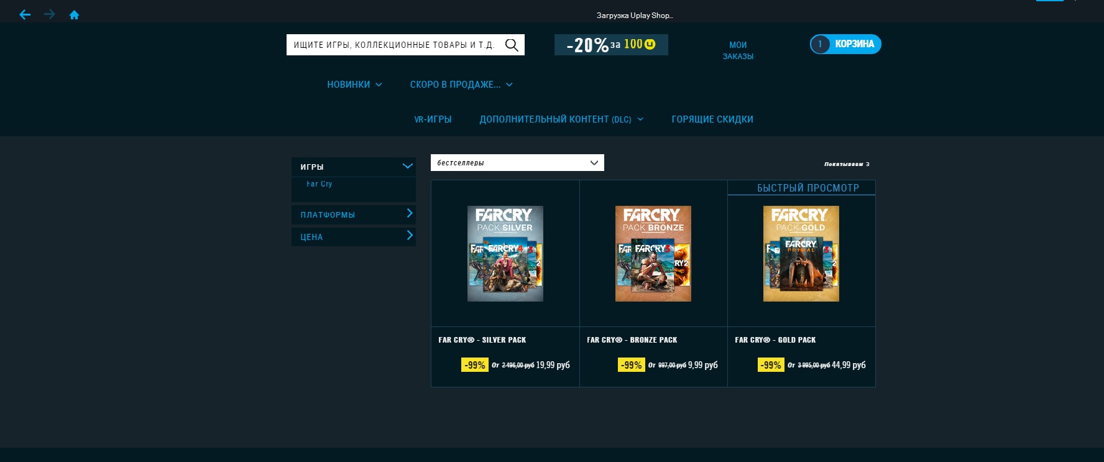
Task: Expand the НОВИНКИ menu
Action: tap(354, 85)
